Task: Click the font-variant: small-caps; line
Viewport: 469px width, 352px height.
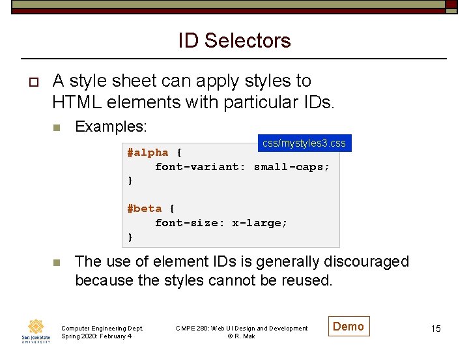Action: [242, 167]
